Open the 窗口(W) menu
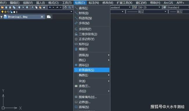This screenshot has height=111, width=189. 141,3
